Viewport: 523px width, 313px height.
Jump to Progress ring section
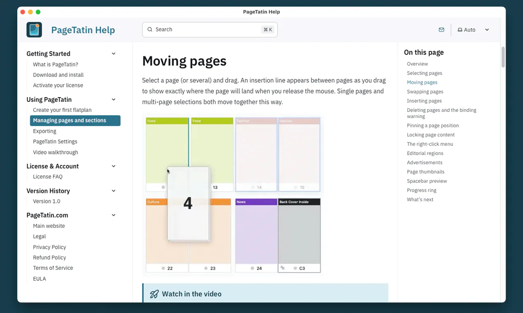click(x=422, y=190)
